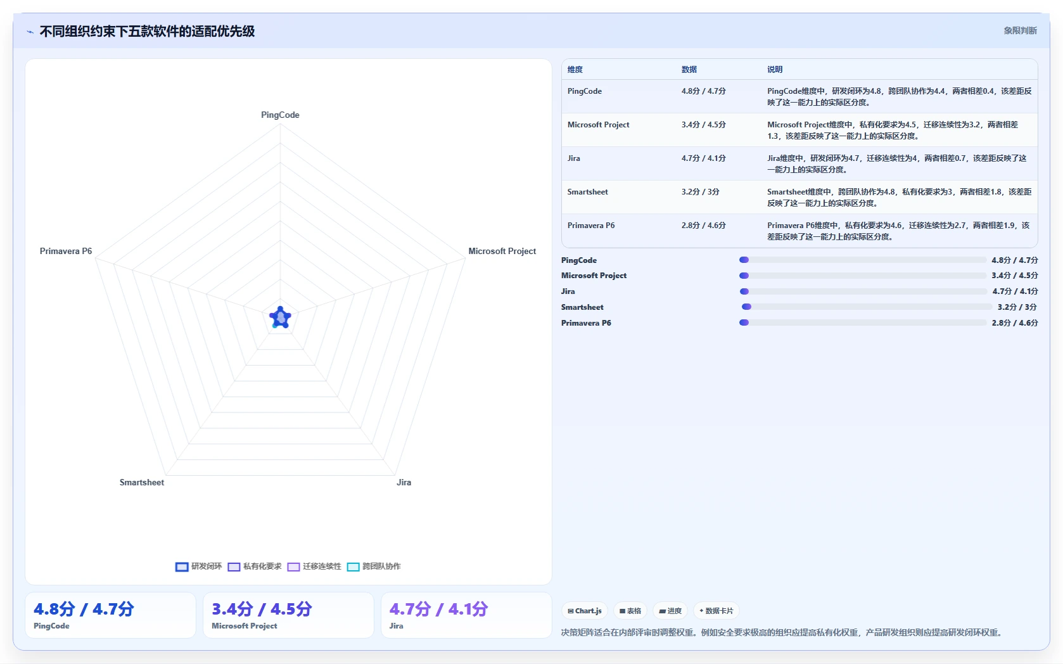Select the 数据 column header
Viewport: 1063px width, 664px height.
click(x=689, y=70)
